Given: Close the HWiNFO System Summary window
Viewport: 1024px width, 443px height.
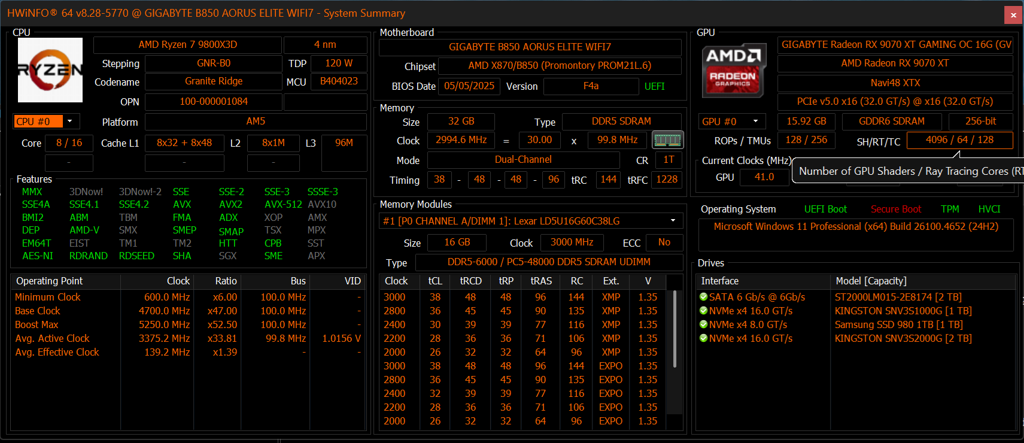Looking at the screenshot, I should (1013, 15).
